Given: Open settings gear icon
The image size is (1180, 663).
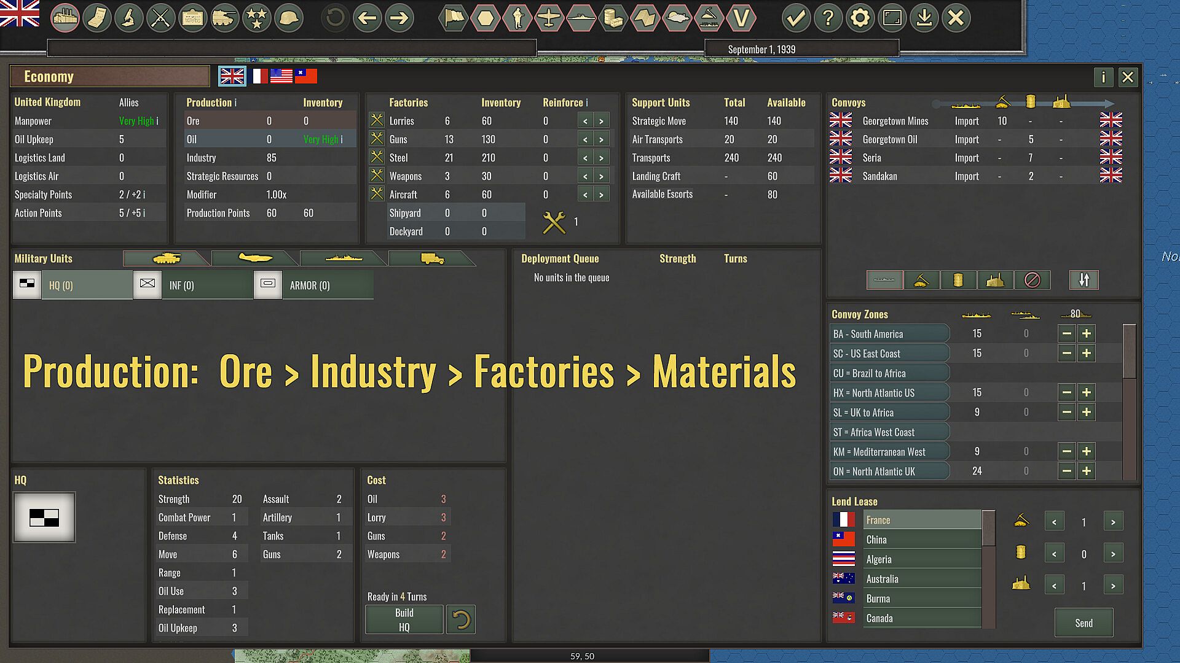Looking at the screenshot, I should pyautogui.click(x=860, y=18).
